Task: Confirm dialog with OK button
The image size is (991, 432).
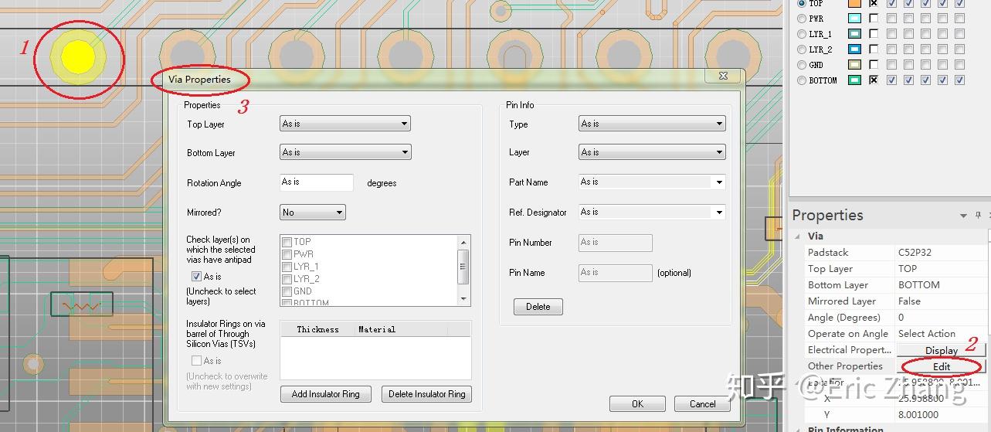Action: click(637, 403)
